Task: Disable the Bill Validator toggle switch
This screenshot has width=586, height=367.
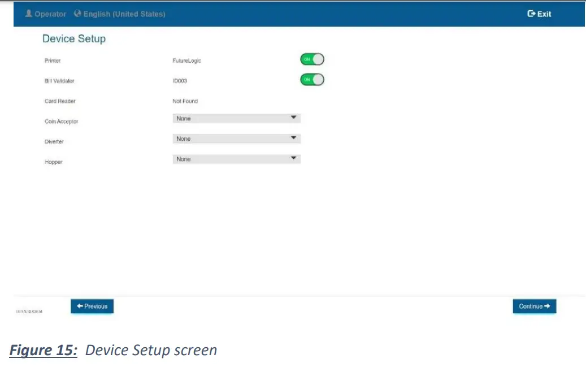Action: [x=312, y=80]
